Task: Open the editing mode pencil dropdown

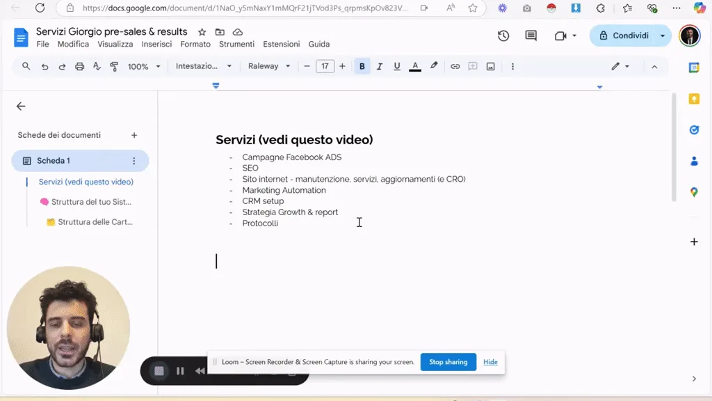Action: pos(620,66)
